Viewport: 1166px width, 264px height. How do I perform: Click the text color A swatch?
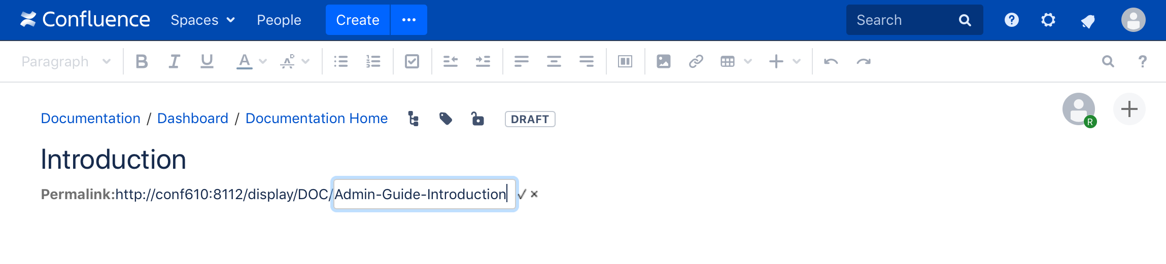point(244,61)
